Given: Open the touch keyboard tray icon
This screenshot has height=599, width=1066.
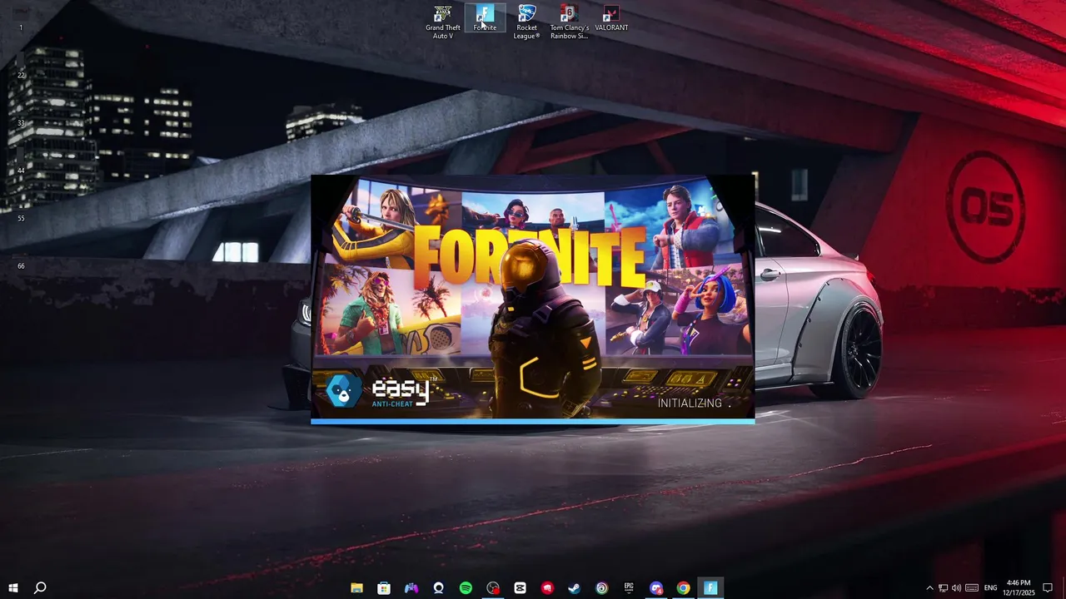Looking at the screenshot, I should click(972, 588).
